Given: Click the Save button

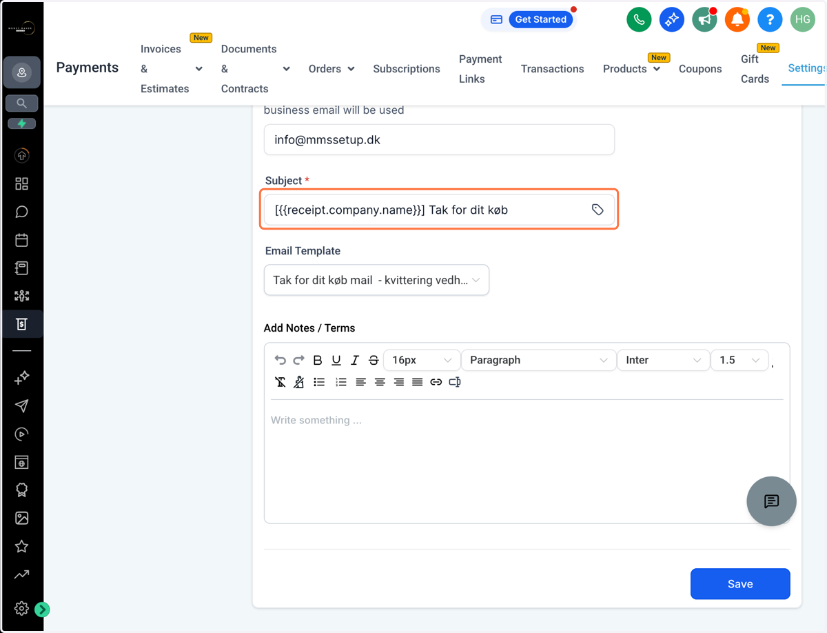Looking at the screenshot, I should [x=740, y=584].
